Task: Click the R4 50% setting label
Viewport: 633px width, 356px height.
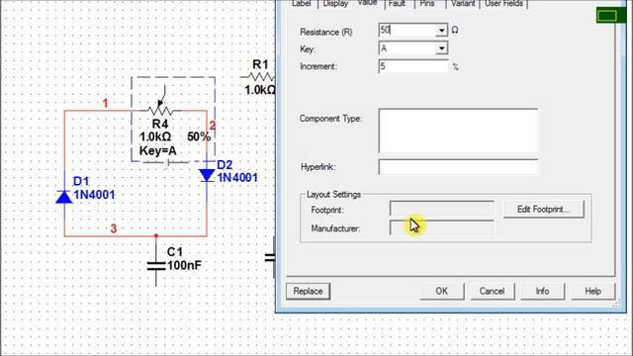Action: [x=199, y=136]
